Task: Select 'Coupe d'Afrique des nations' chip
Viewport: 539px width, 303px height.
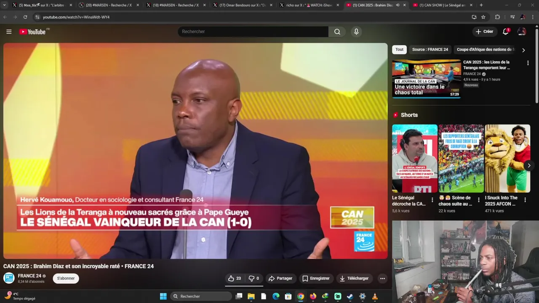Action: [485, 50]
